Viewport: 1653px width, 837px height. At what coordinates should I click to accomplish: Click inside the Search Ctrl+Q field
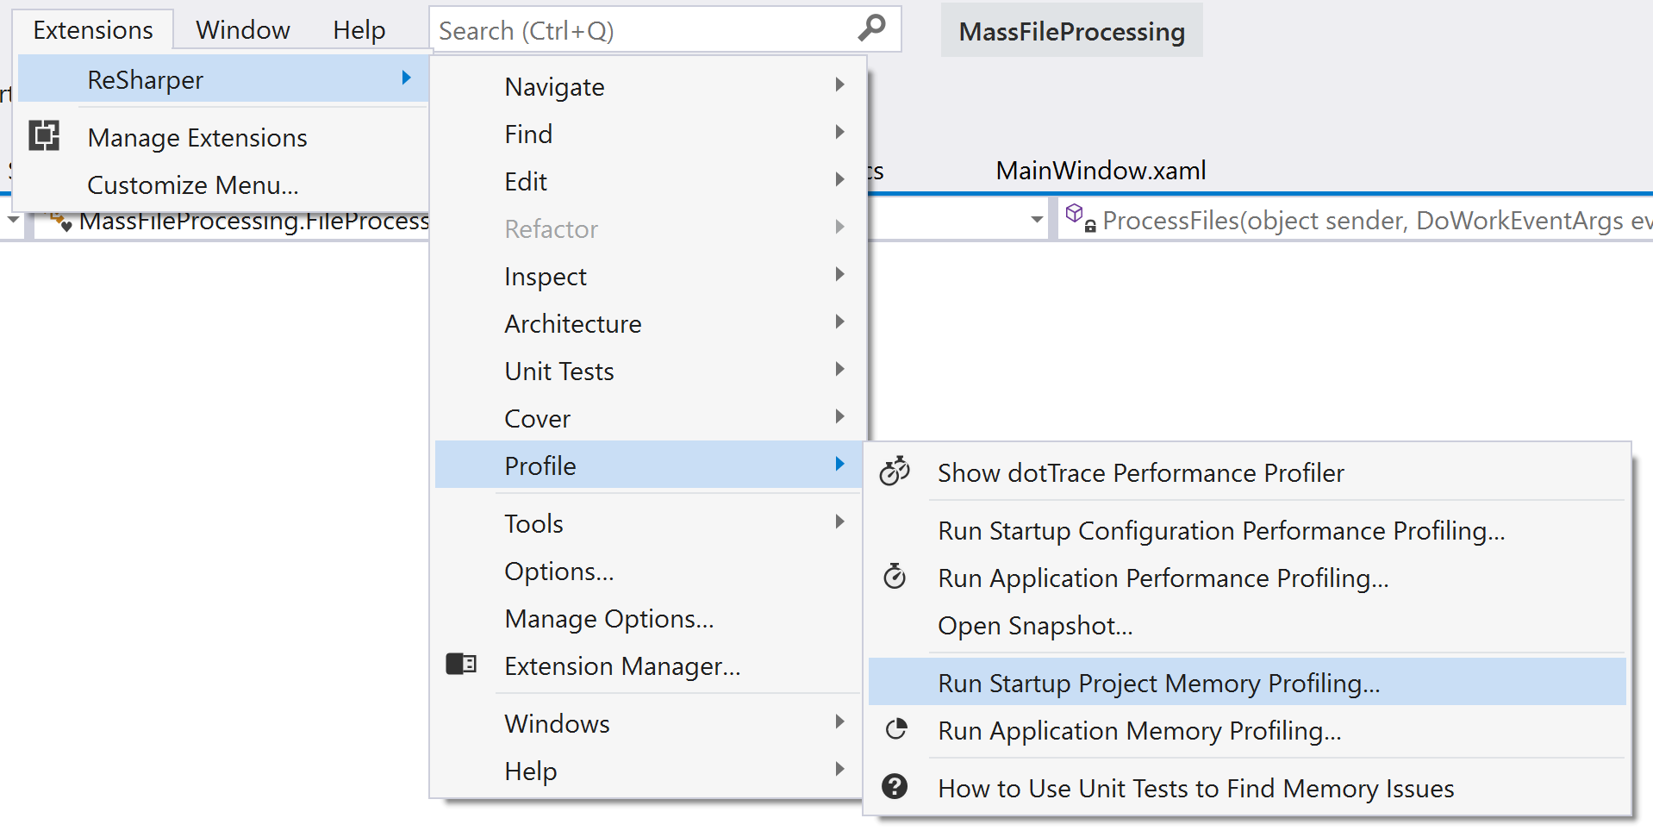pos(603,28)
